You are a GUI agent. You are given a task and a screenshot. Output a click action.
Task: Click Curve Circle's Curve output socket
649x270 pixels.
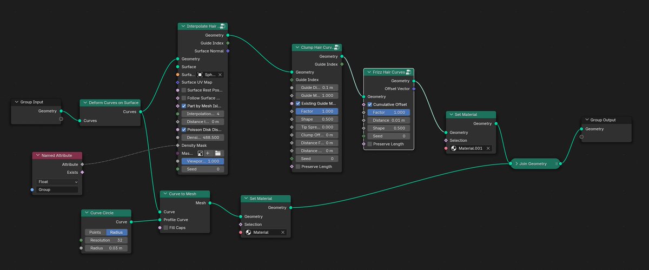pos(131,222)
